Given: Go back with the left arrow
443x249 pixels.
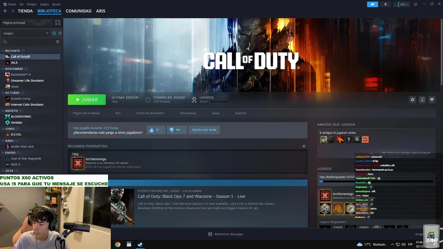Looking at the screenshot, I should click(5, 11).
